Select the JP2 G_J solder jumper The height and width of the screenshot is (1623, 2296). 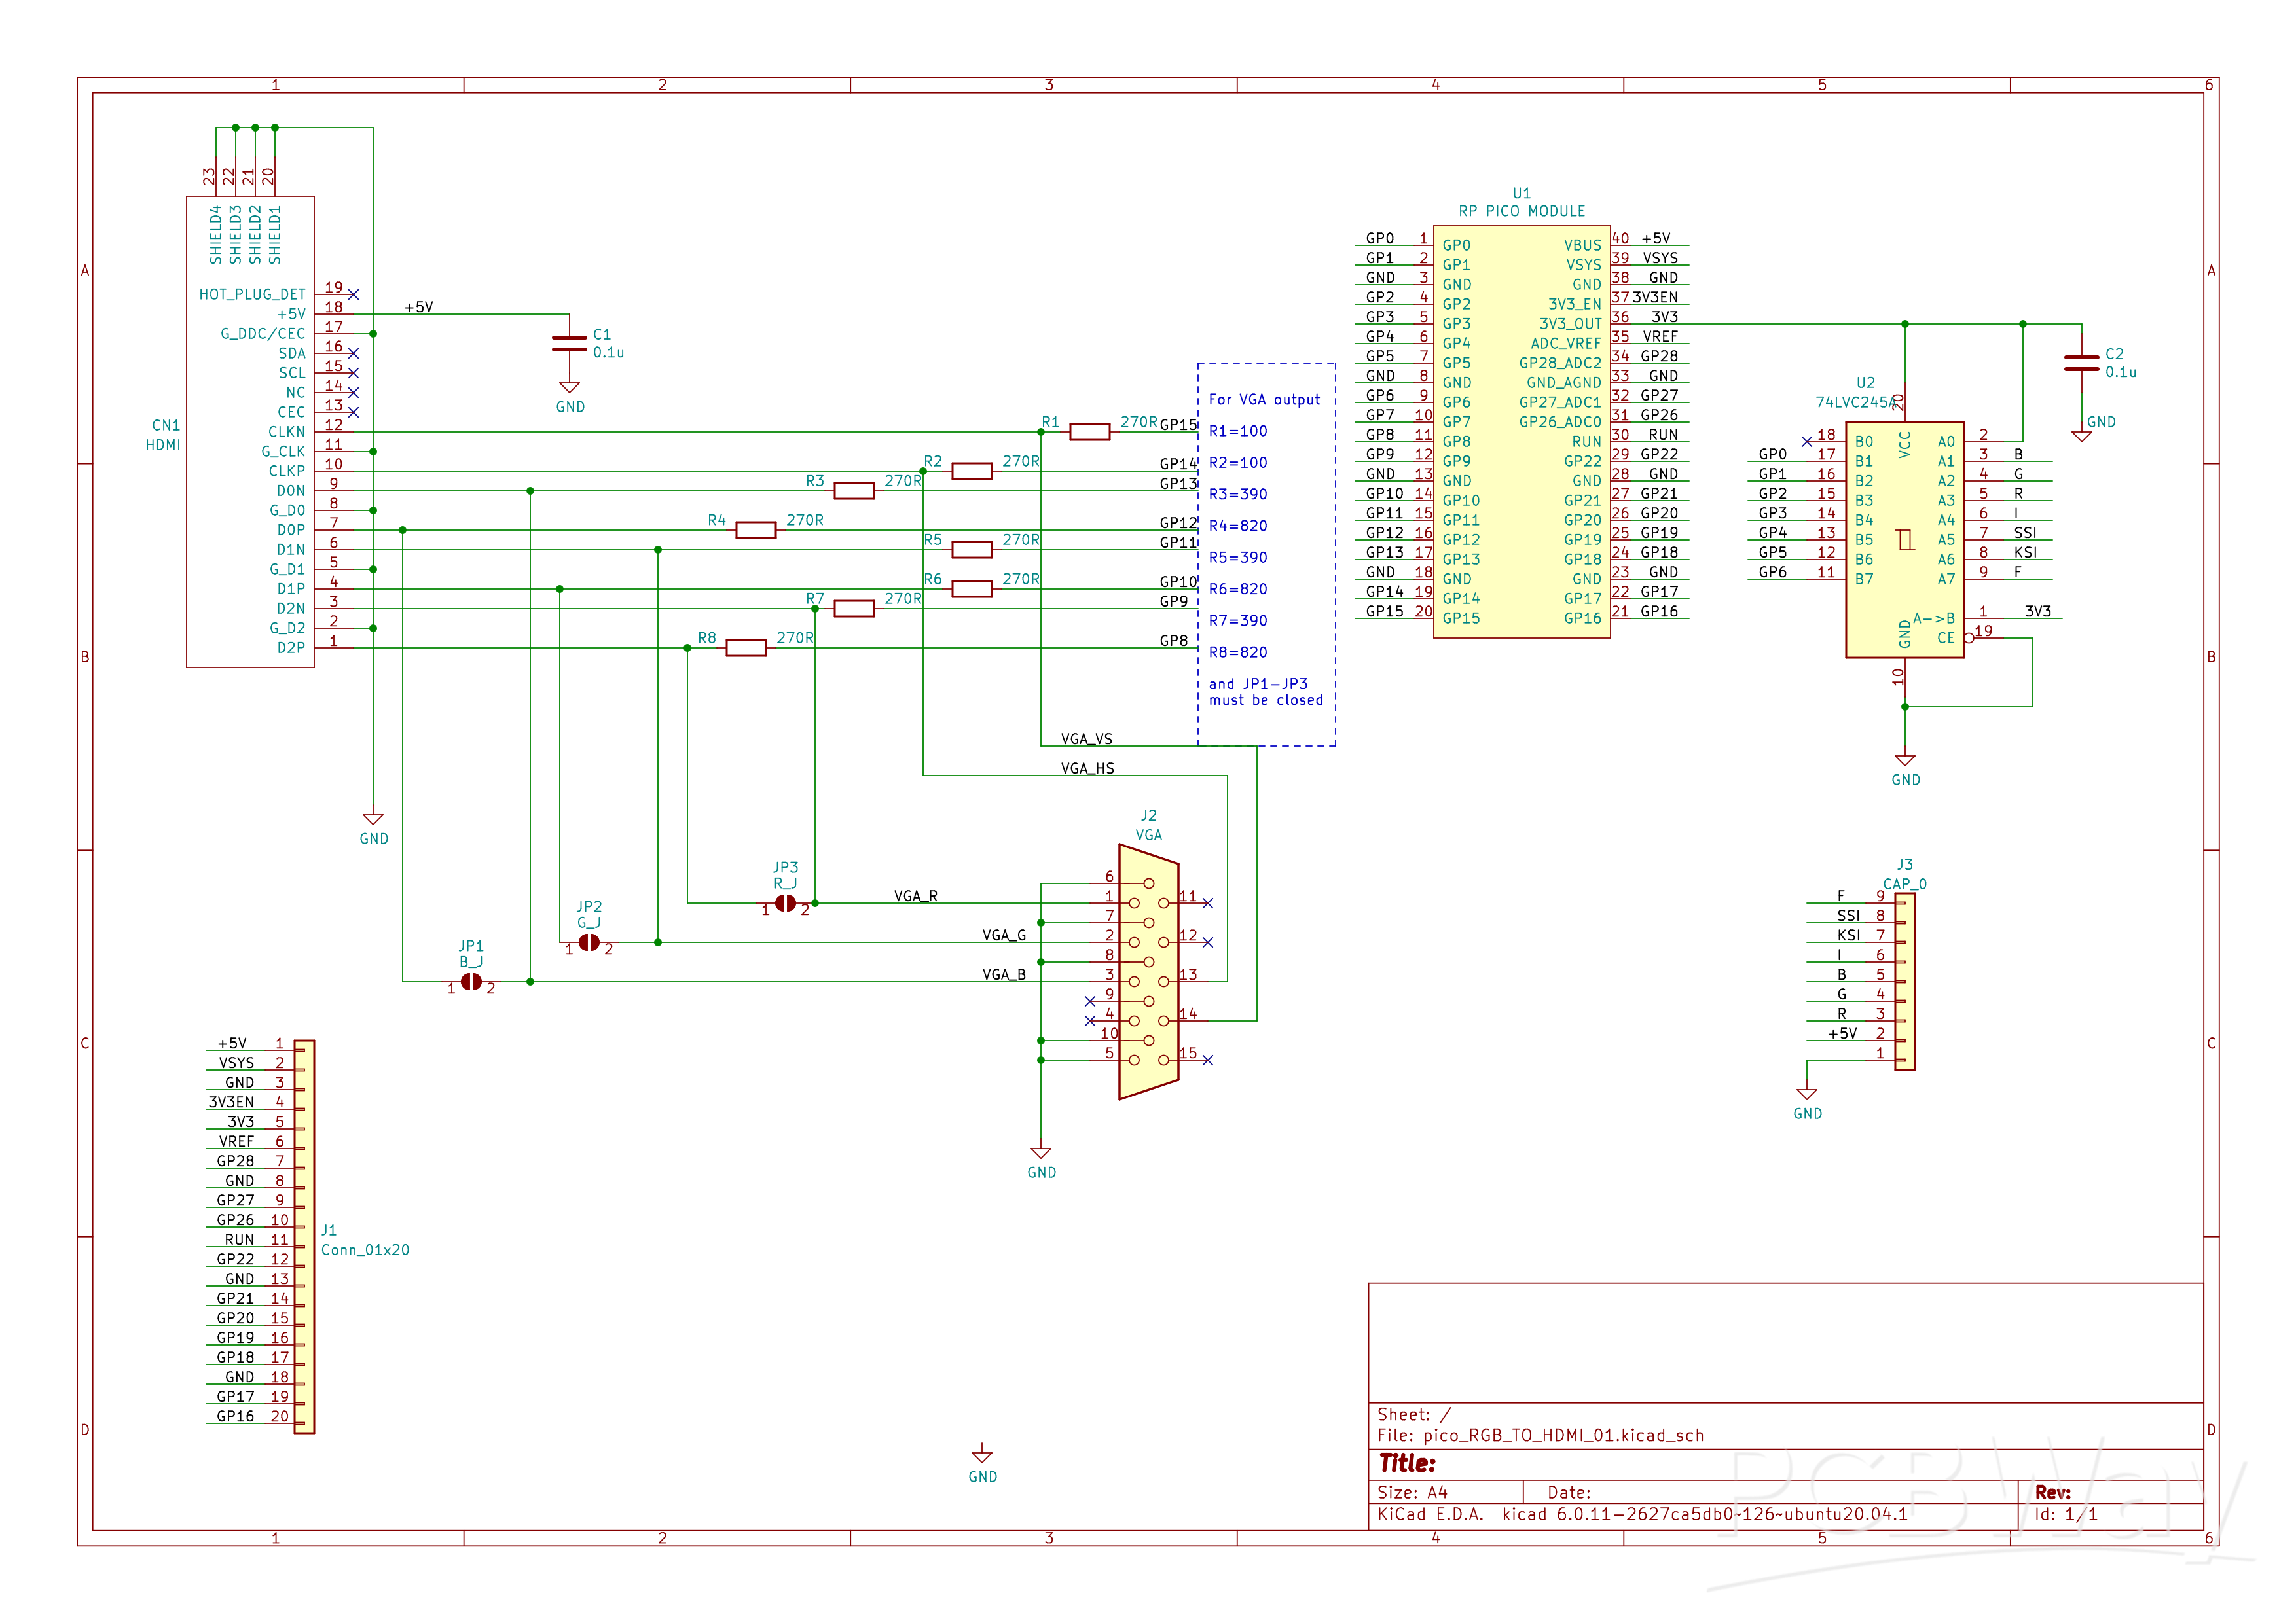pyautogui.click(x=589, y=942)
